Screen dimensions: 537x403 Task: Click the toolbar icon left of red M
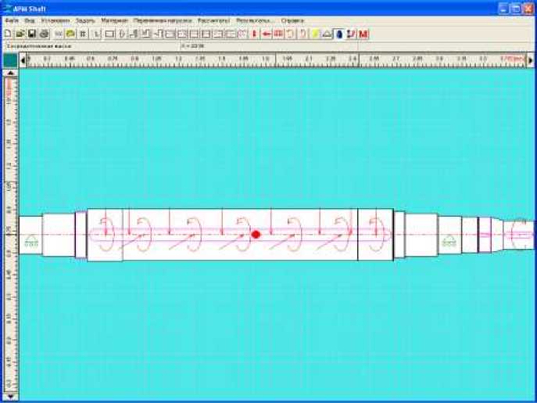pos(352,34)
